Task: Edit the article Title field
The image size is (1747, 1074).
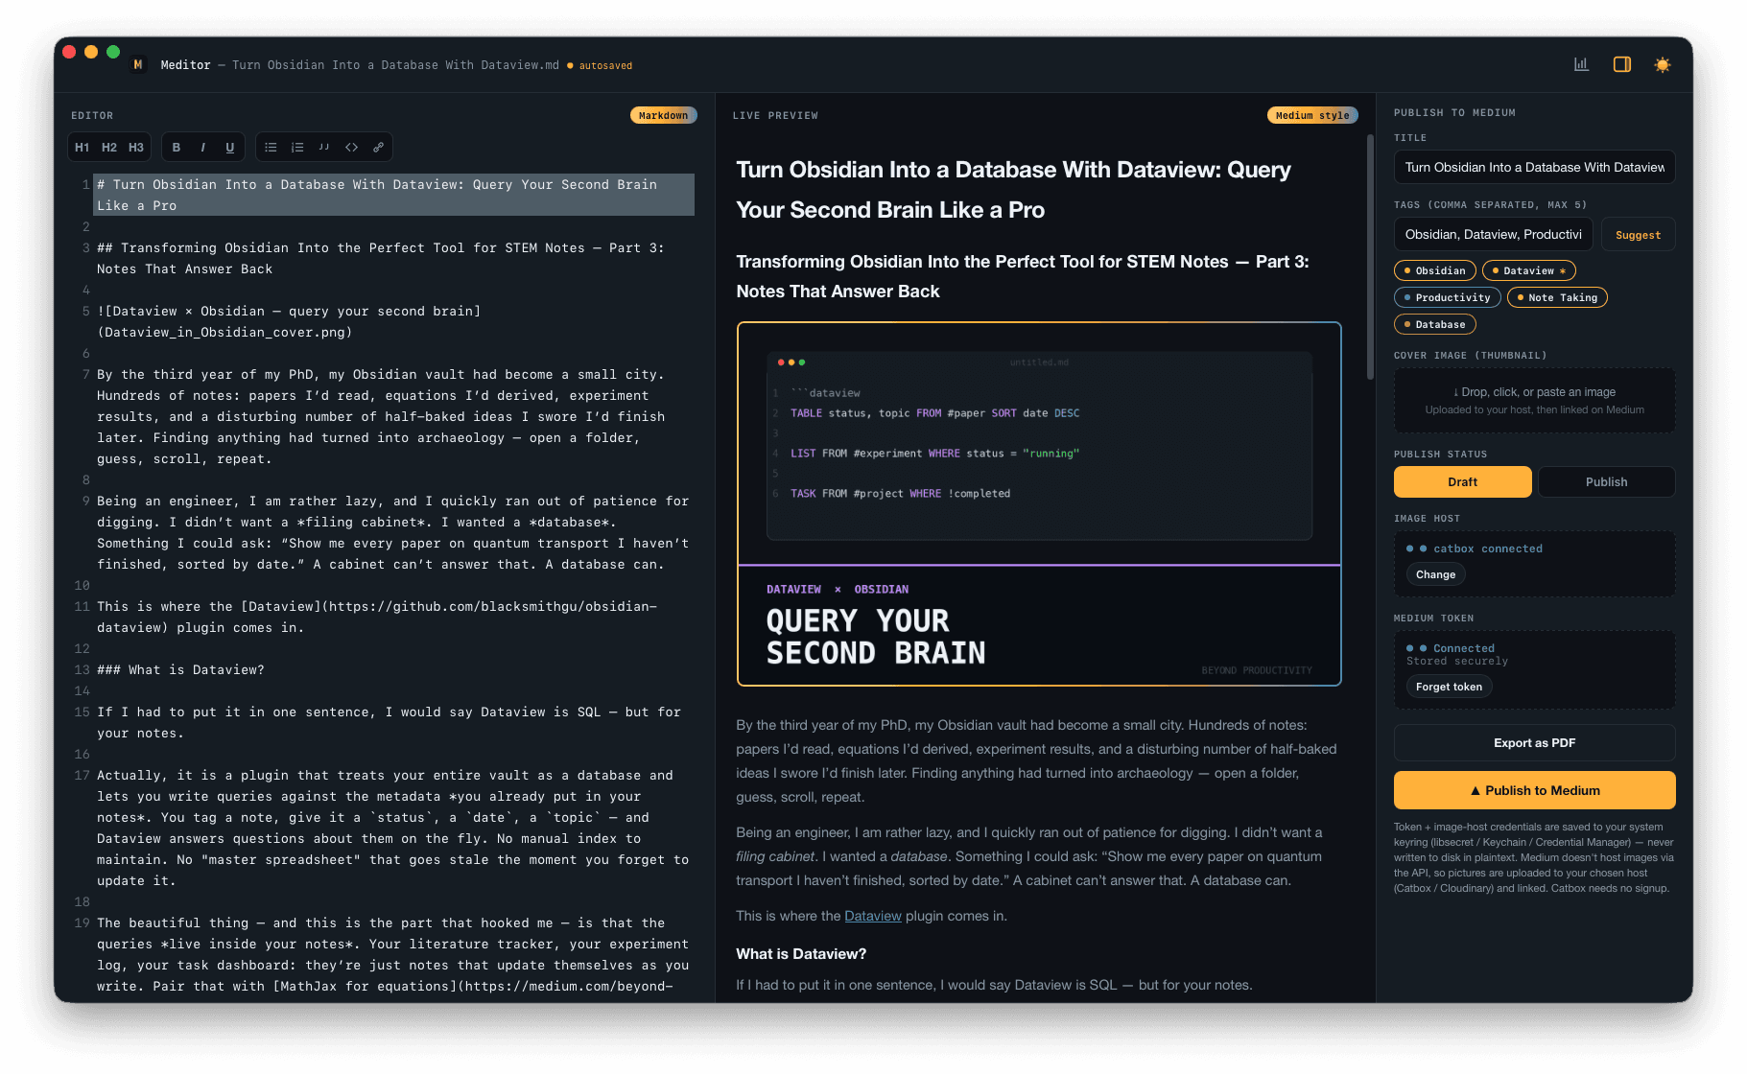Action: (x=1534, y=167)
